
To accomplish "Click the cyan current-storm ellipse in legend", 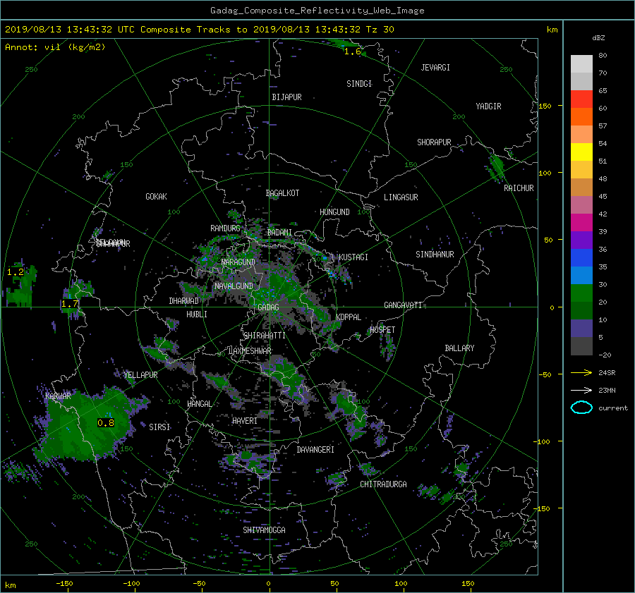I will click(x=581, y=408).
